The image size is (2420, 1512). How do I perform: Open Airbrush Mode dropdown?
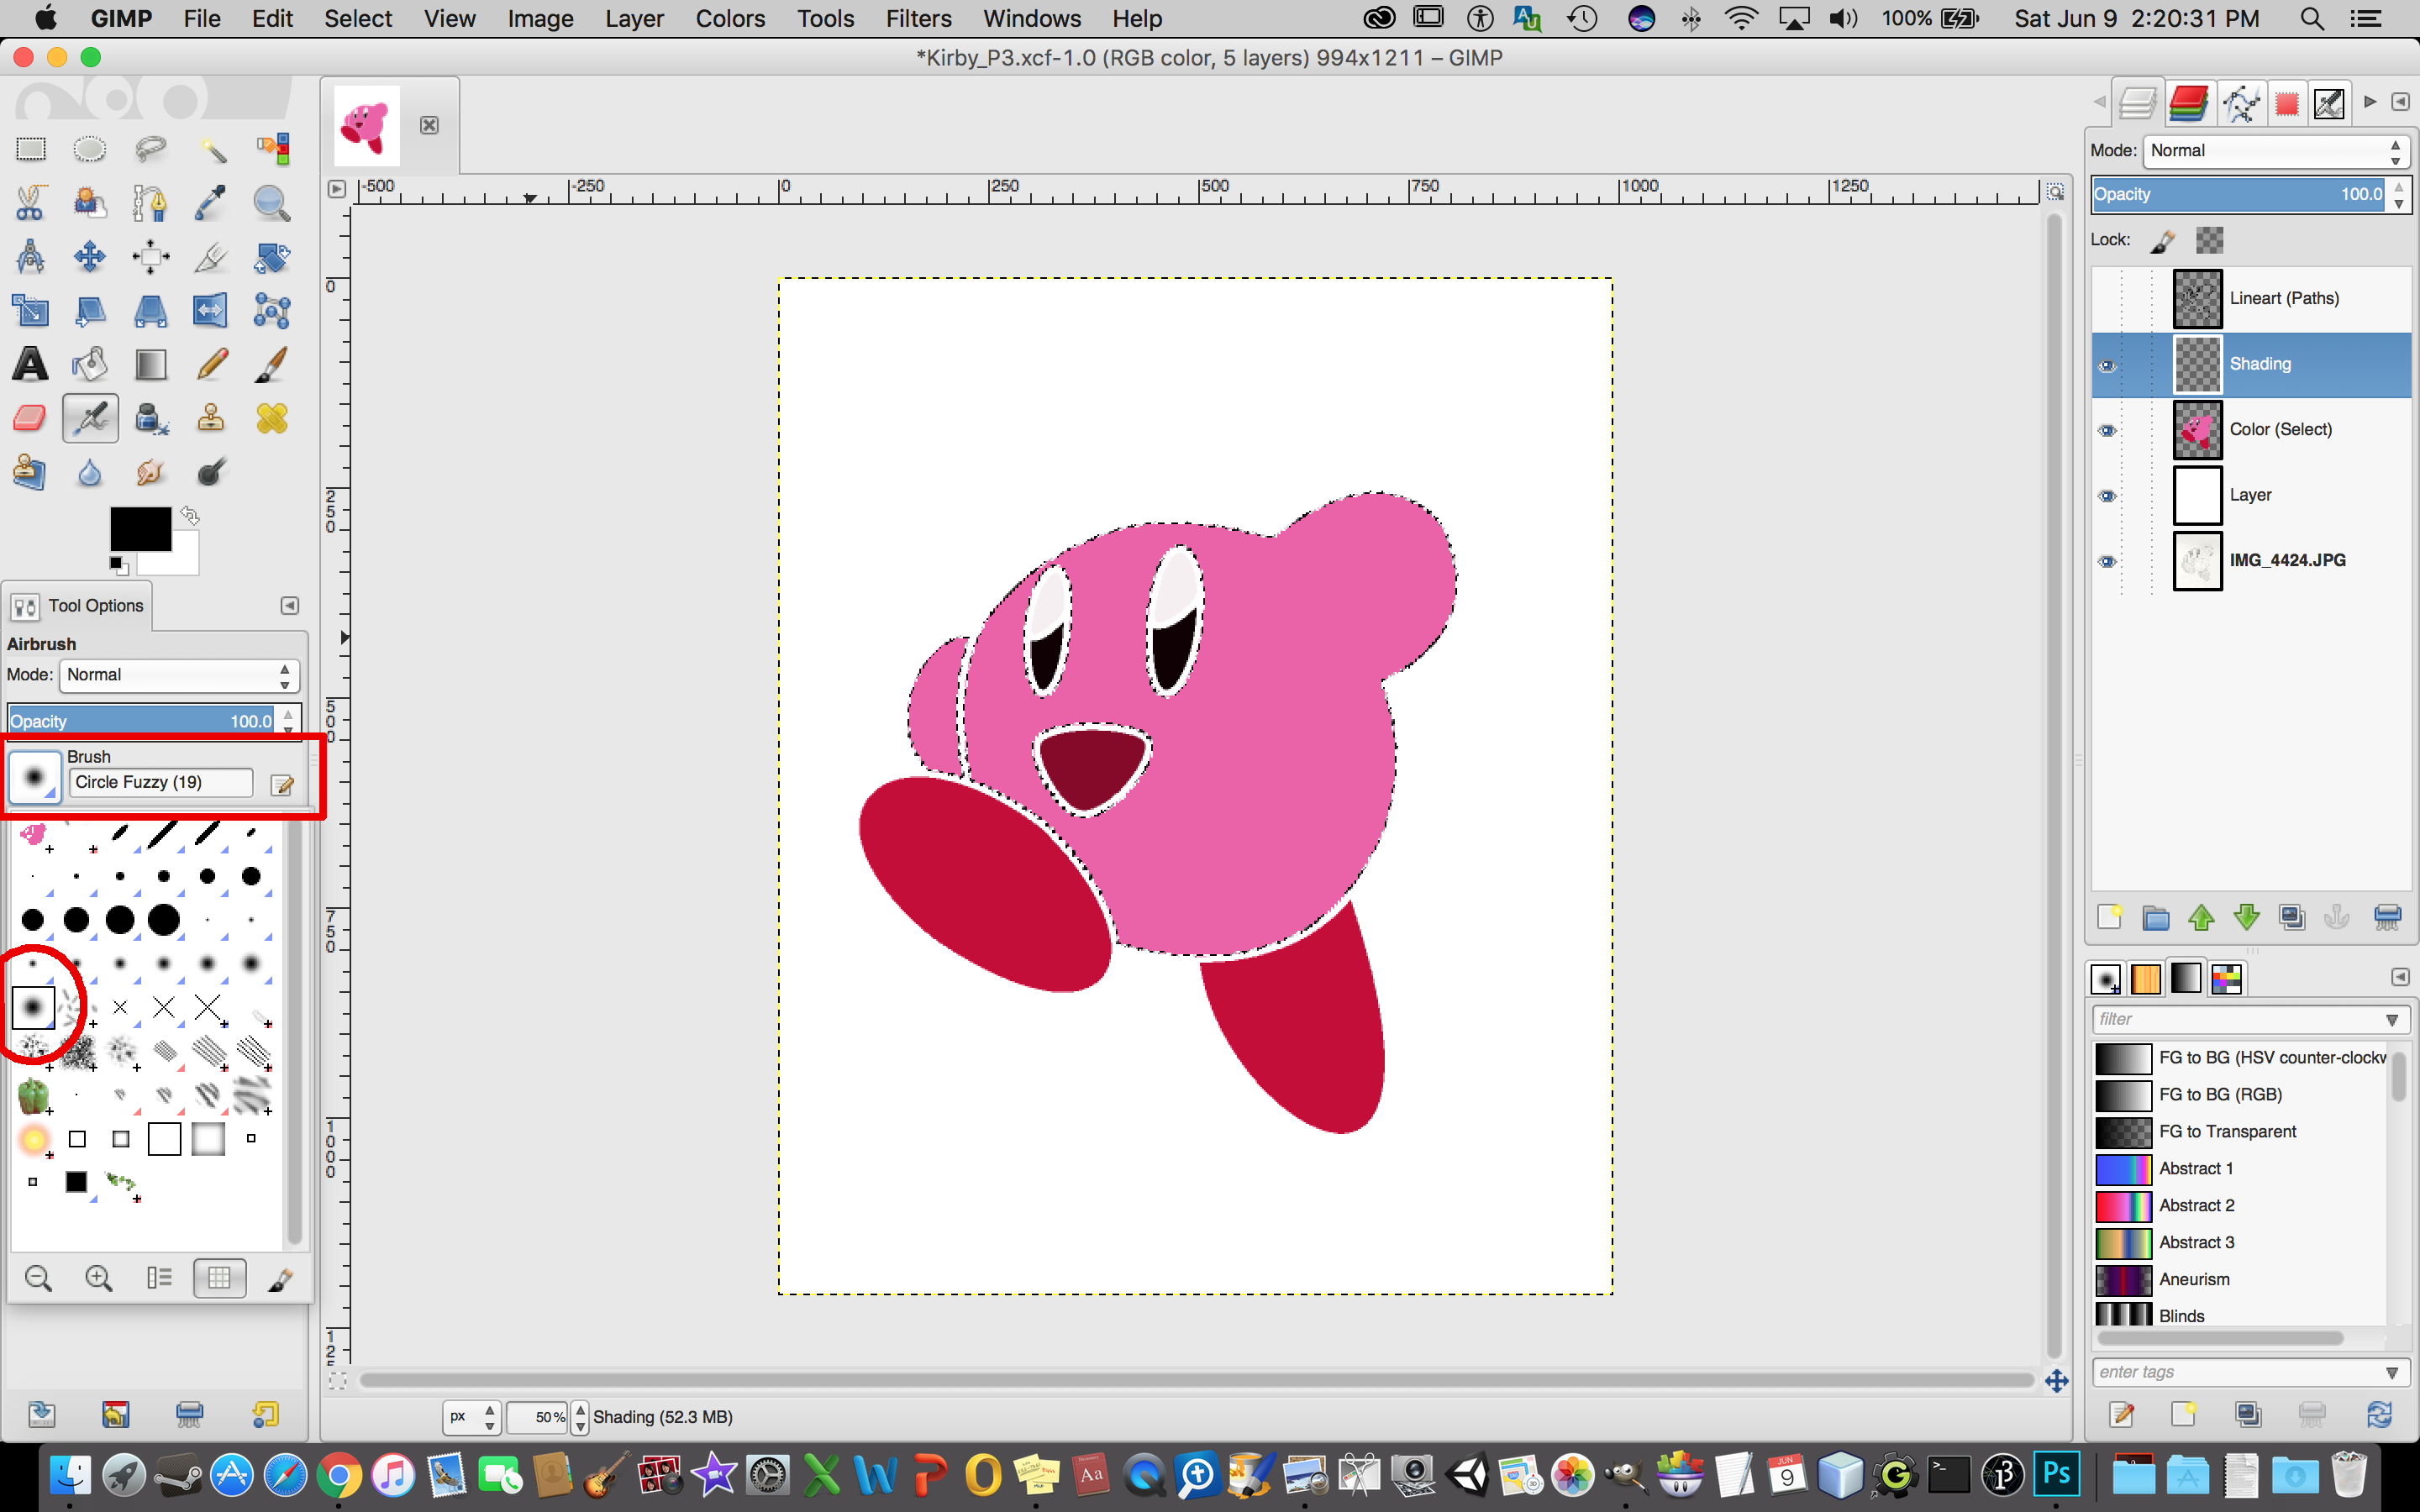pos(179,675)
